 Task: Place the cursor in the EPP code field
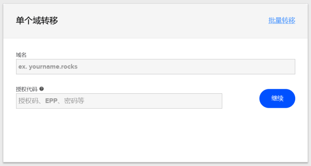(119, 101)
